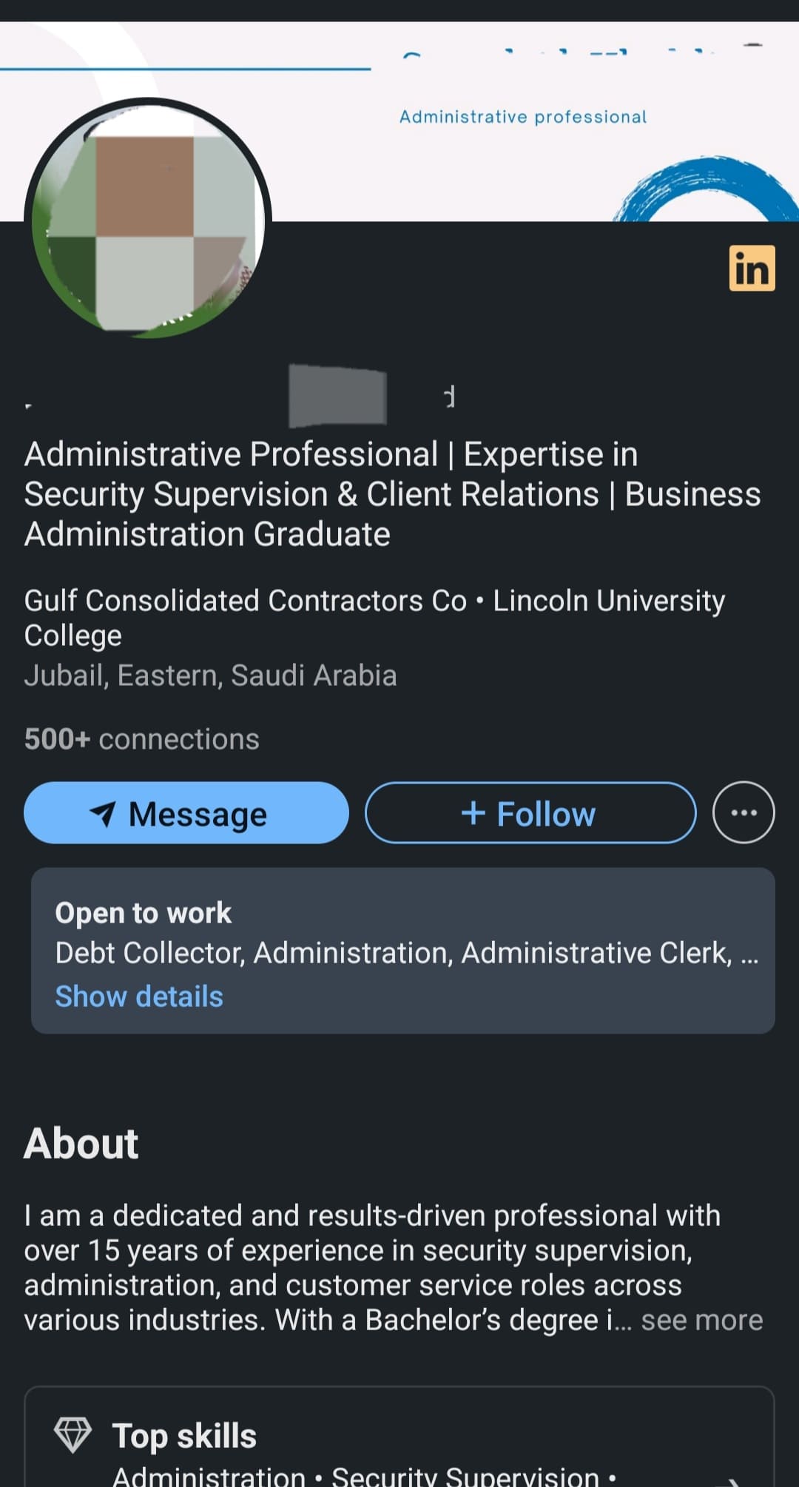View the circular profile photo

pyautogui.click(x=148, y=219)
